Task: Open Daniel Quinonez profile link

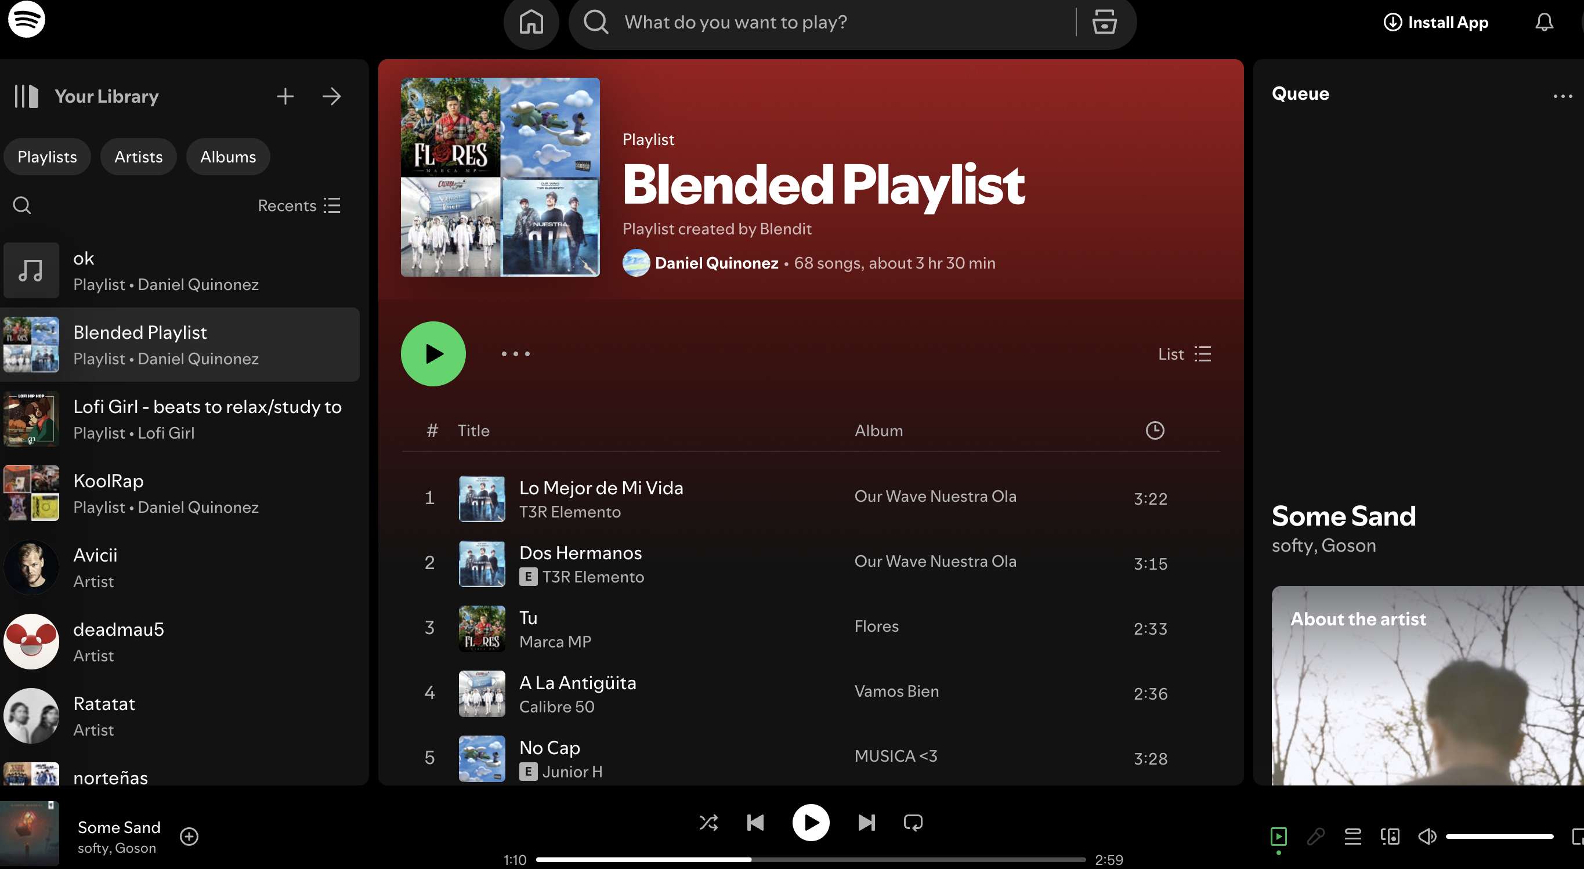Action: coord(716,263)
